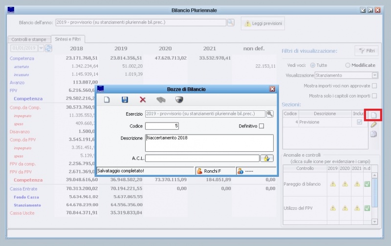The image size is (391, 246).
Task: Switch to the Controlli e stampe tab
Action: click(29, 39)
